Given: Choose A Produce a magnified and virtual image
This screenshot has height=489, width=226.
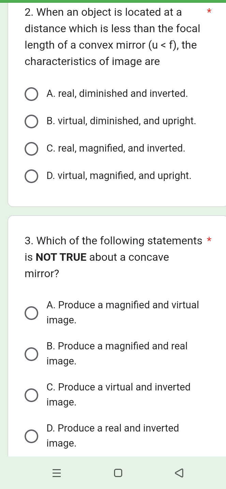Looking at the screenshot, I should point(31,313).
